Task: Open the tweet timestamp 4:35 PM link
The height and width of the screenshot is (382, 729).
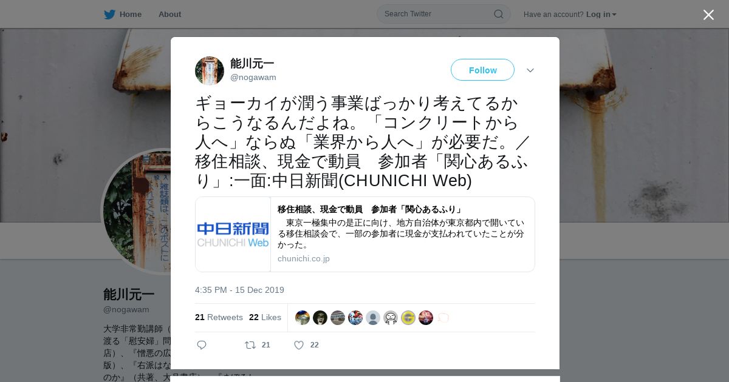Action: pos(239,290)
